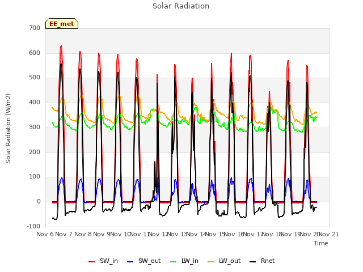Click the 100 y-axis tick label
The width and height of the screenshot is (363, 272).
(x=35, y=177)
